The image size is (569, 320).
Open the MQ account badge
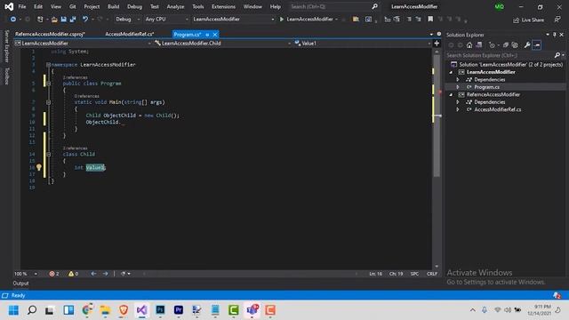[x=500, y=6]
